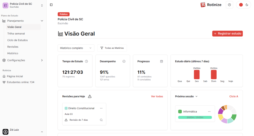The height and width of the screenshot is (136, 254).
Task: Click the Revisões para Hoje warning icon
Action: (90, 96)
